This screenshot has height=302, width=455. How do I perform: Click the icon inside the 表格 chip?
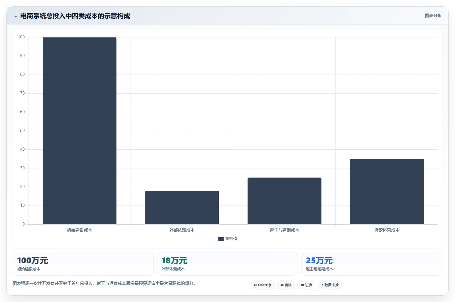(282, 285)
